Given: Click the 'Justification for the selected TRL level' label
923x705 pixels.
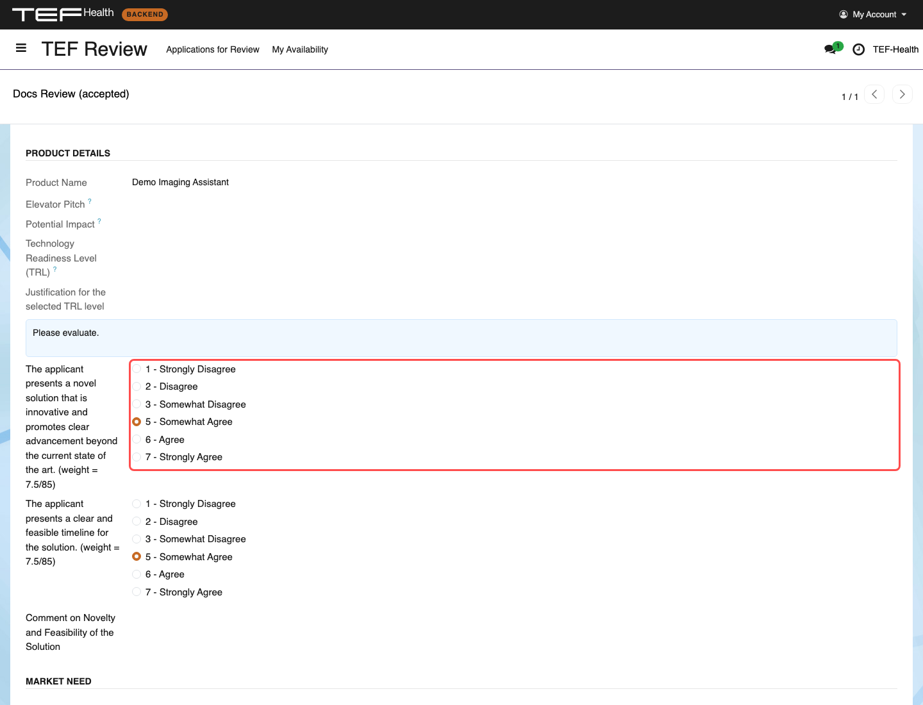Looking at the screenshot, I should (65, 299).
